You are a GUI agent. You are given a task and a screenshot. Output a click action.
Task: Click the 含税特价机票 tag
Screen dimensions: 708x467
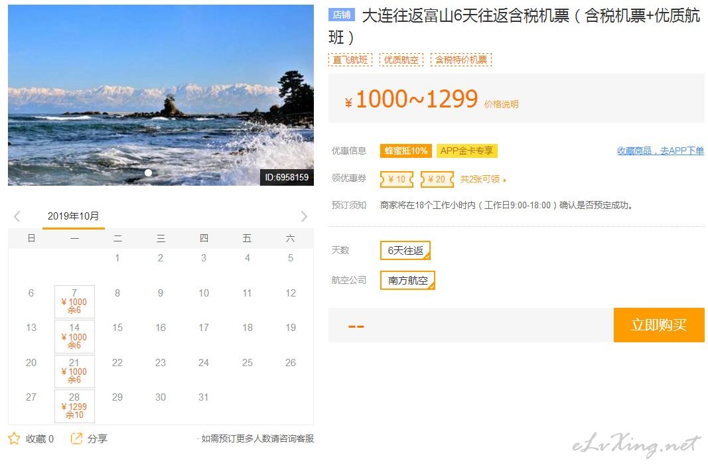(461, 60)
